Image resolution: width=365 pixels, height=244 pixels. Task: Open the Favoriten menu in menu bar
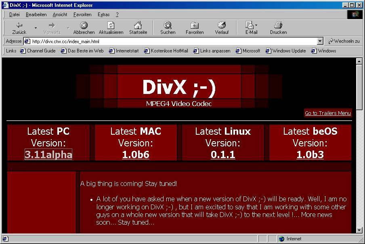click(82, 15)
